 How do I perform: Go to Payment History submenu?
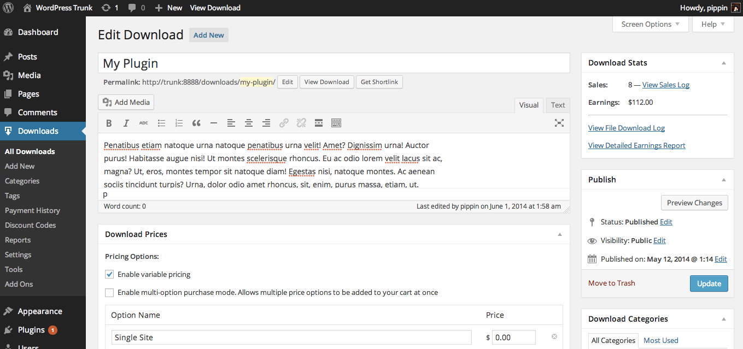(x=32, y=210)
